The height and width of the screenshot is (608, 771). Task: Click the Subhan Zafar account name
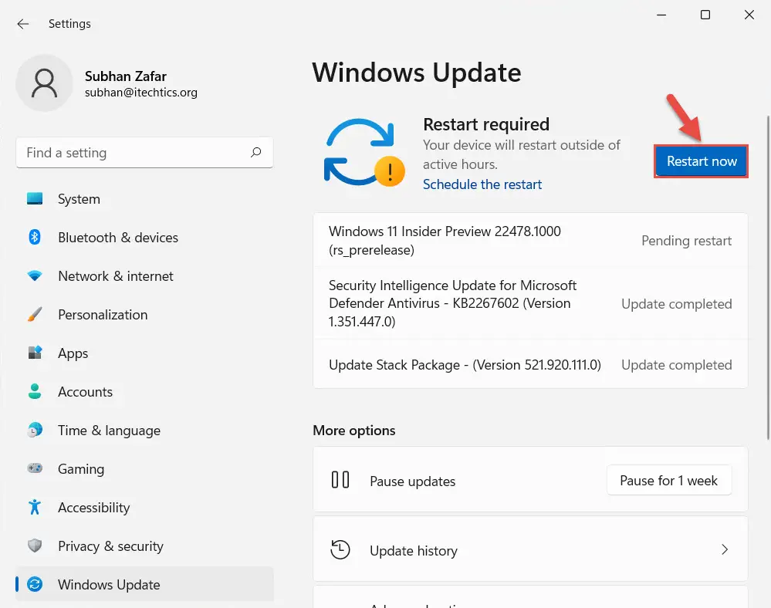pyautogui.click(x=126, y=76)
